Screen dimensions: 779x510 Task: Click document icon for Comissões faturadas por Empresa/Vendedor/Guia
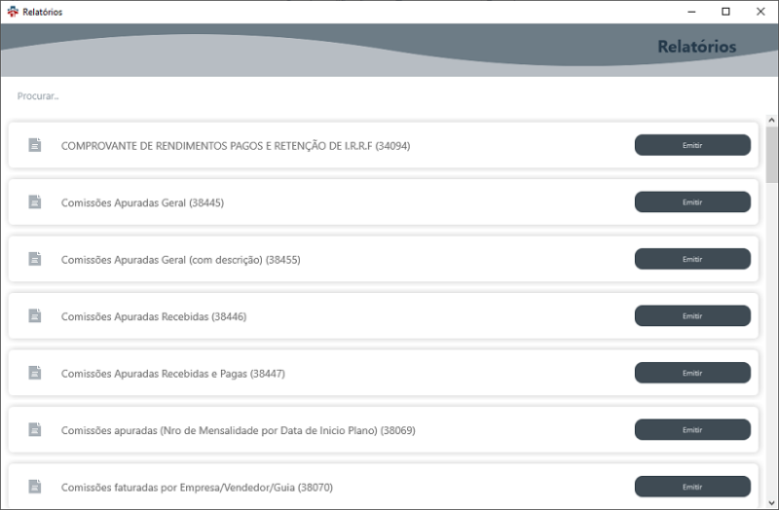(x=35, y=487)
